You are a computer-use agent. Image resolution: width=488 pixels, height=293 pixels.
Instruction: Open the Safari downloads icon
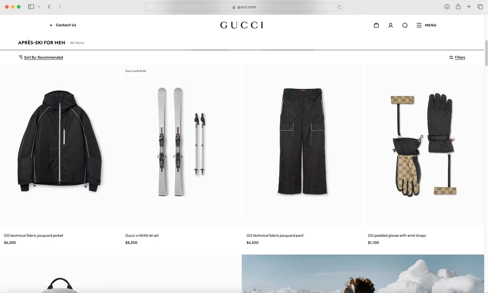pyautogui.click(x=447, y=7)
